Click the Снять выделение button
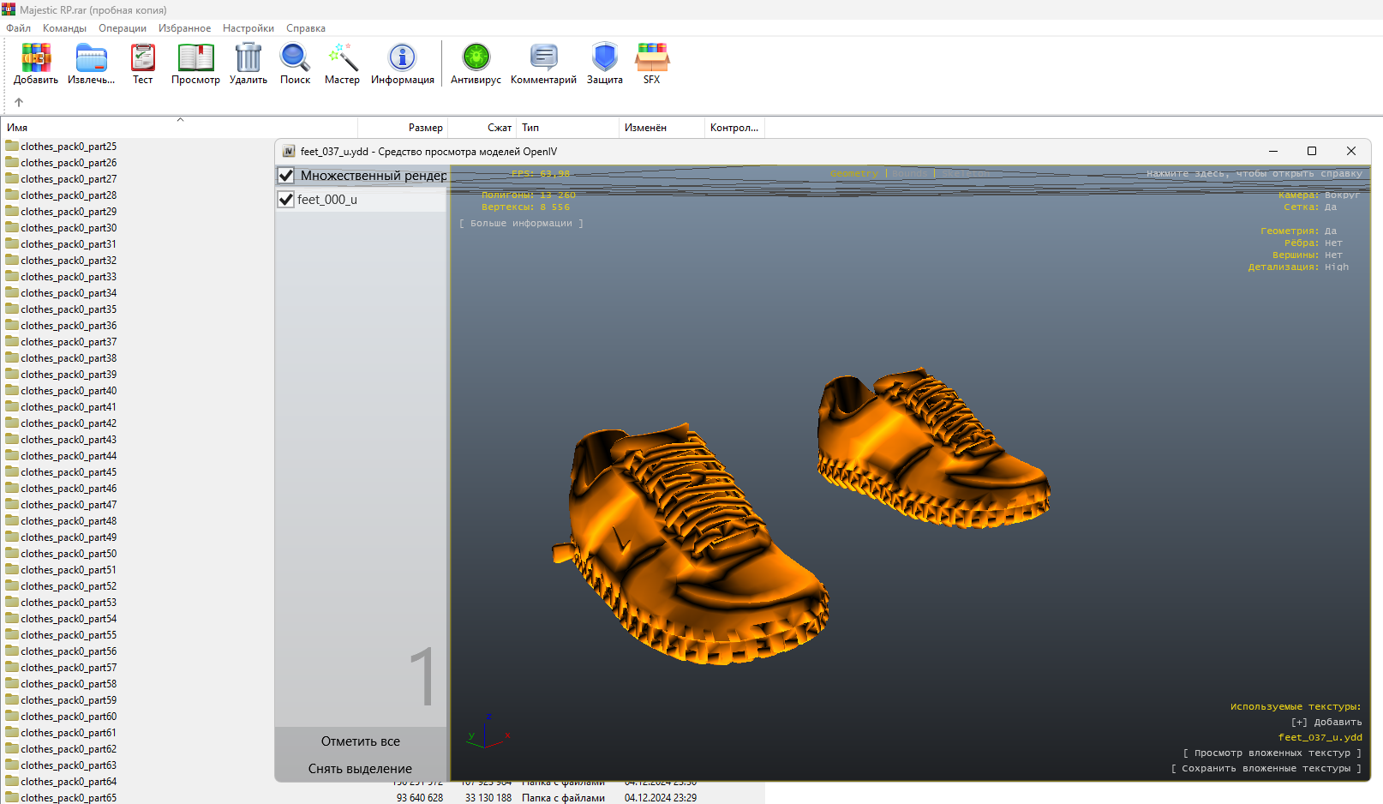This screenshot has height=804, width=1383. point(361,769)
